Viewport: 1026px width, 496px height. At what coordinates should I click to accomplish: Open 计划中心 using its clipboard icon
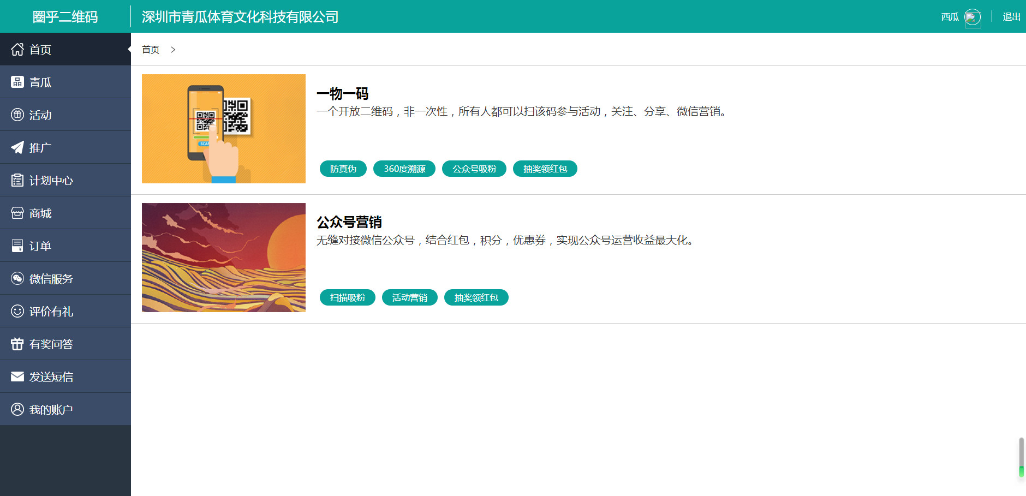tap(17, 180)
